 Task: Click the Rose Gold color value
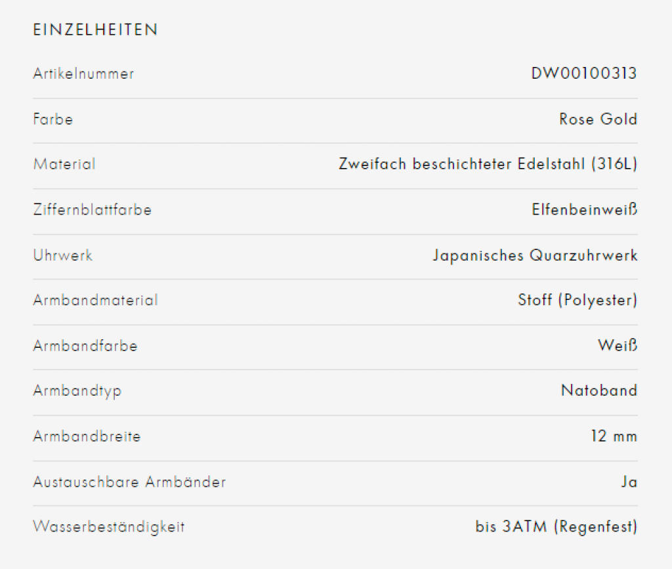click(x=598, y=119)
